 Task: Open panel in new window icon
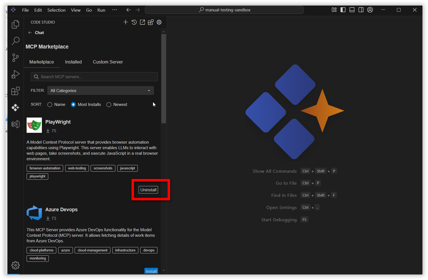[x=142, y=22]
